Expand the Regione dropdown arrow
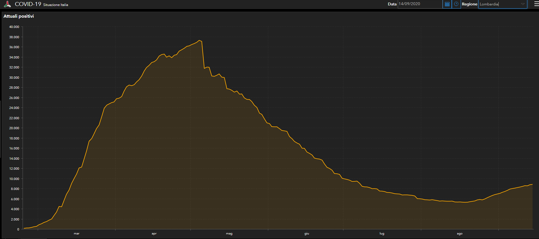Image resolution: width=539 pixels, height=239 pixels. point(523,4)
